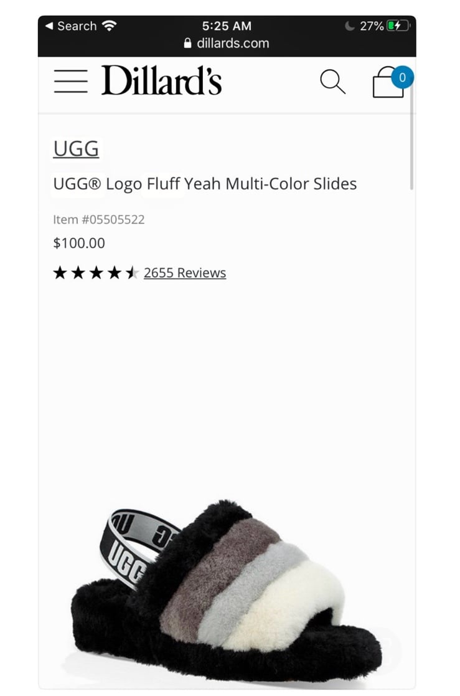Click the star rating display
This screenshot has height=696, width=460.
pos(96,272)
